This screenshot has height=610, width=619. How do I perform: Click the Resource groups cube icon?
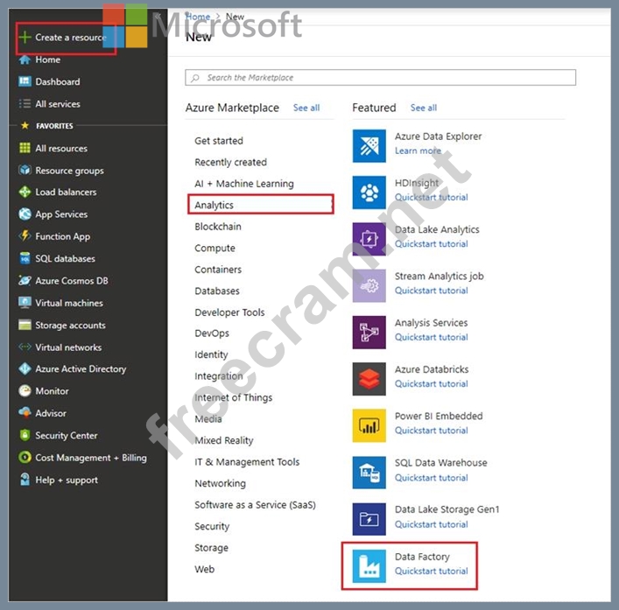25,170
